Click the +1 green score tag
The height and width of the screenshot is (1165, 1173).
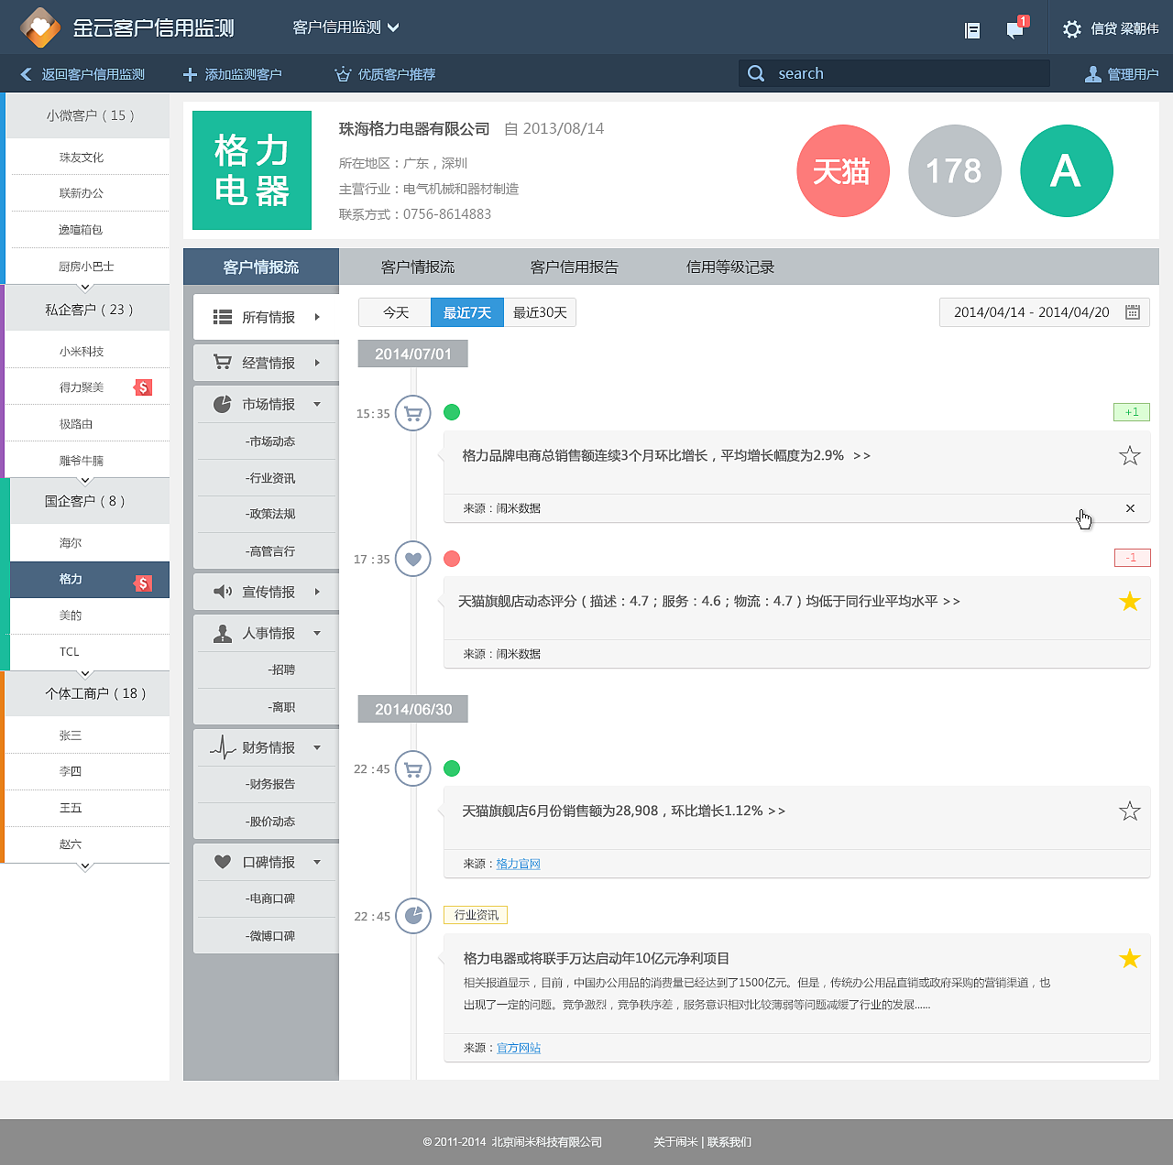coord(1132,412)
